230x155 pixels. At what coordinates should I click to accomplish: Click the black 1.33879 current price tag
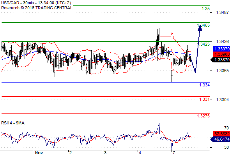click(221, 60)
